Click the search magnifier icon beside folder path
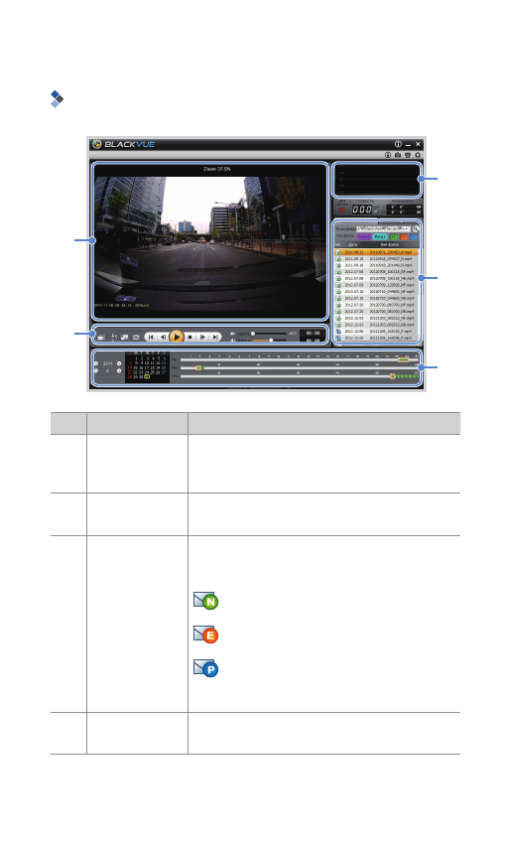Screen dimensions: 506x844 point(416,228)
